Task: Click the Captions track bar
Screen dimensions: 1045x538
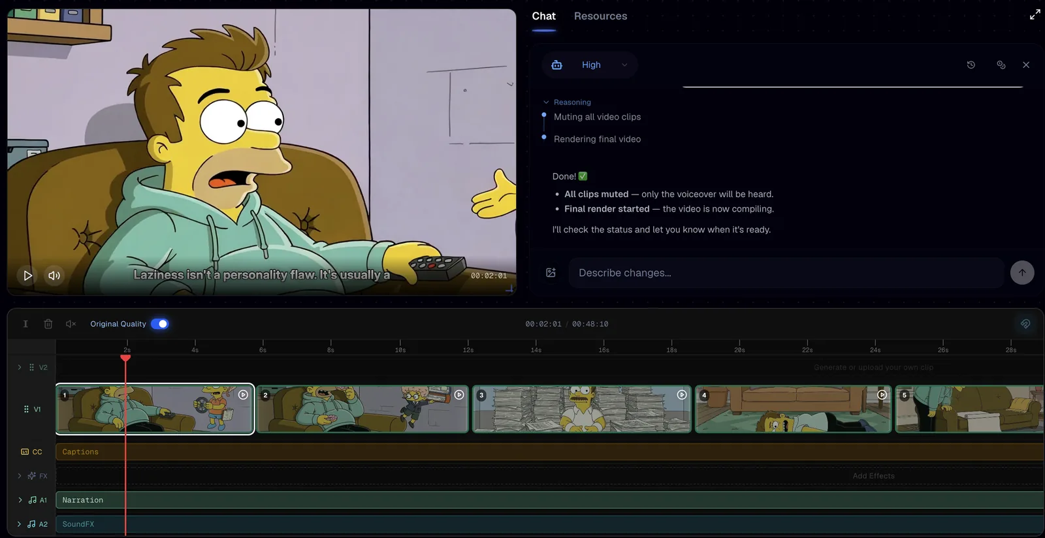Action: (549, 452)
